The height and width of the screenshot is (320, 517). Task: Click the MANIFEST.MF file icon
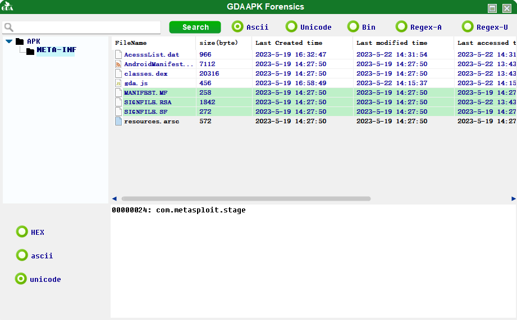118,92
